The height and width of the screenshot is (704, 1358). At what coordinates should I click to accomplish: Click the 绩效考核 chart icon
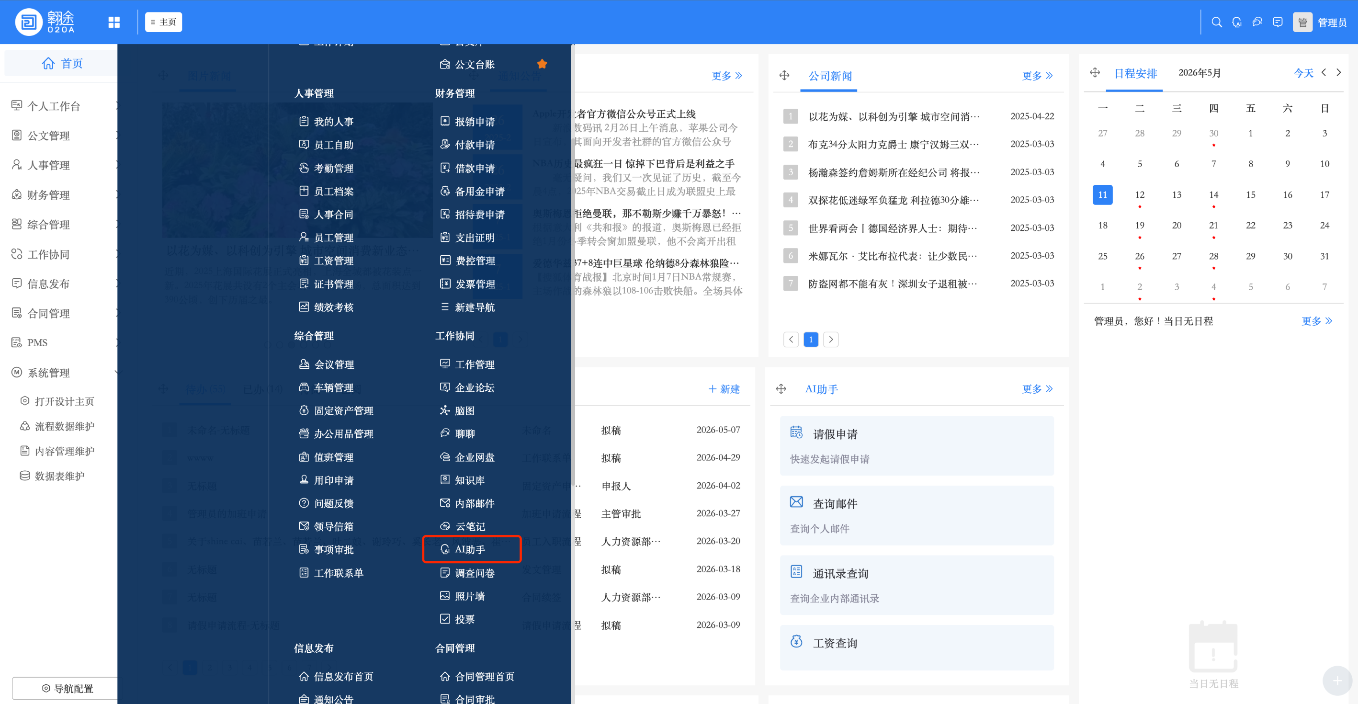click(x=304, y=307)
